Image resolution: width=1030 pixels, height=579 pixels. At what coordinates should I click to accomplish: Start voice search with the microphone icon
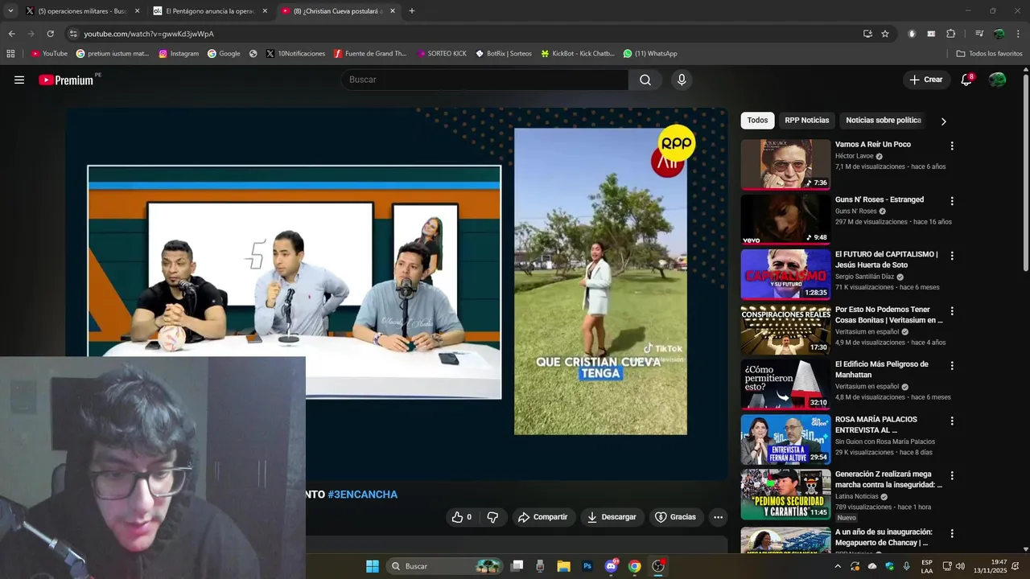[682, 80]
